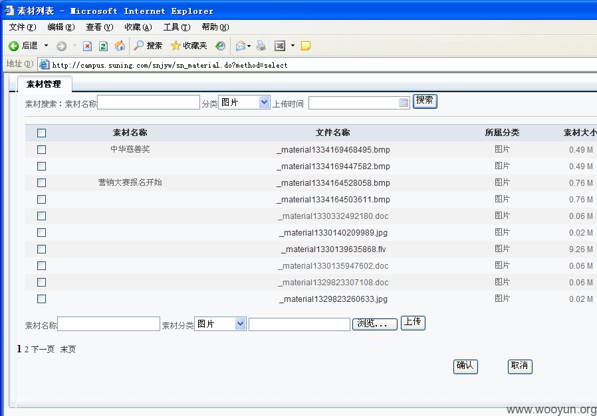Image resolution: width=597 pixels, height=416 pixels.
Task: Click the IE title bar icon
Action: tap(9, 11)
